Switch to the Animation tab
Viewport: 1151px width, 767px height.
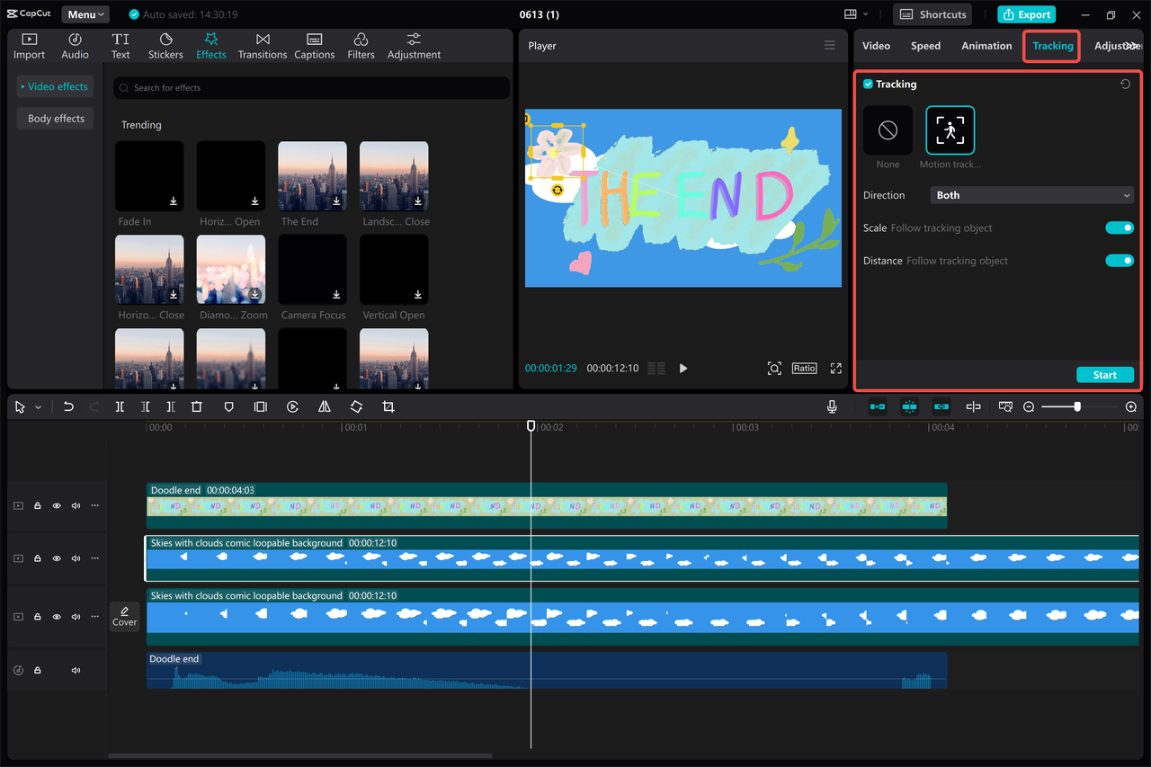click(986, 45)
